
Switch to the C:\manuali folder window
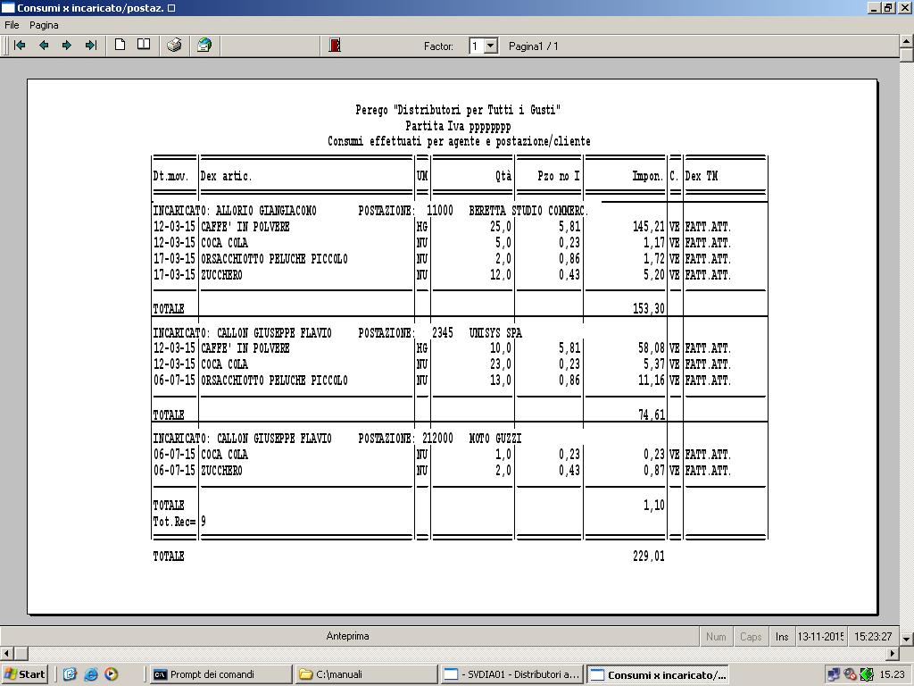[x=367, y=674]
